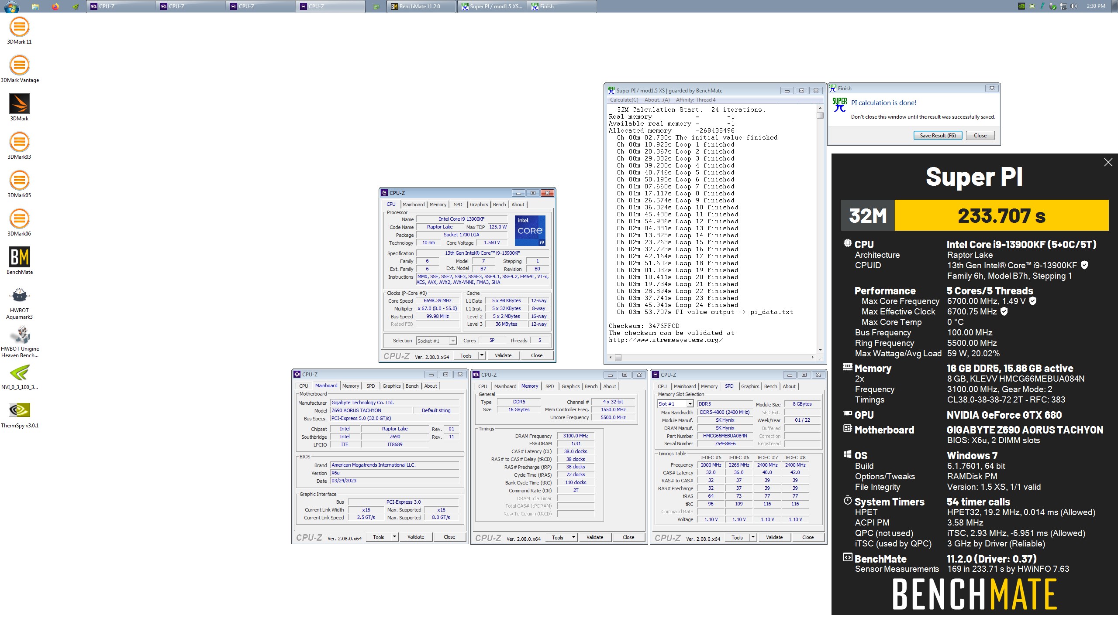Screen dimensions: 1118x628
Task: Switch to Mainboard tab in CPU-Z CPU window
Action: pyautogui.click(x=413, y=205)
